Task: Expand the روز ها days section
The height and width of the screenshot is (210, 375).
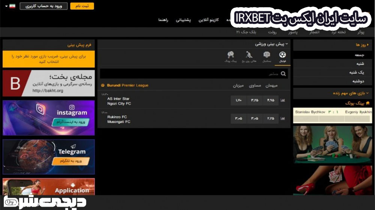Action: (368, 45)
